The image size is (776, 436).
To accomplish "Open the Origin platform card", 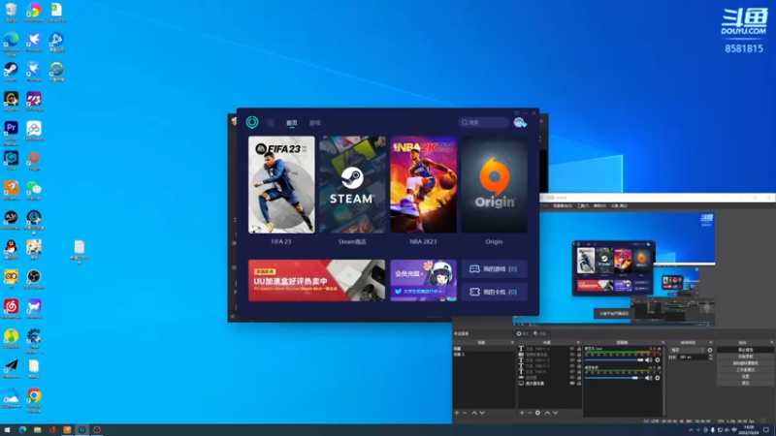I will 494,185.
